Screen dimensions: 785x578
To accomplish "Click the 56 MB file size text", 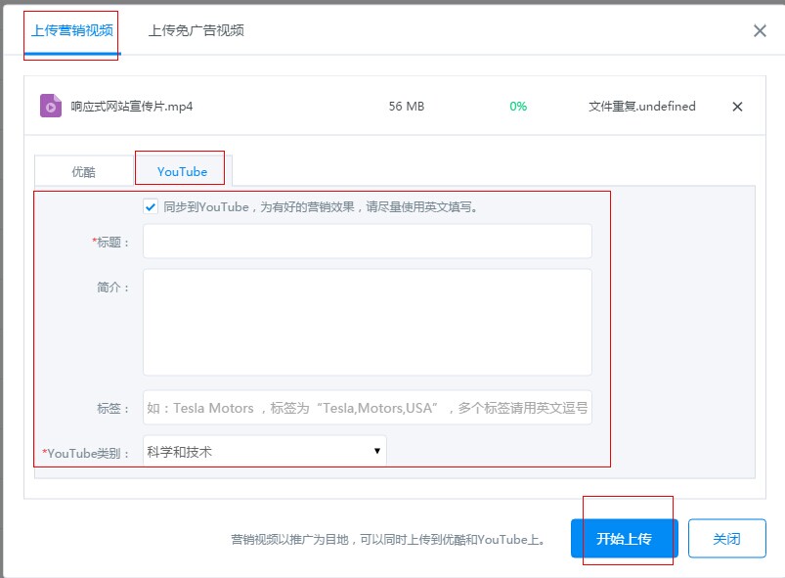I will coord(407,107).
